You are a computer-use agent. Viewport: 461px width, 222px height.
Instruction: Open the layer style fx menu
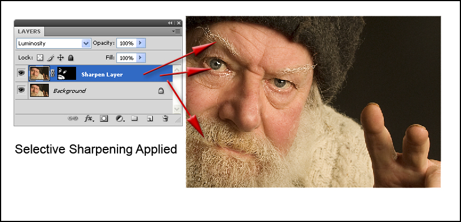click(89, 118)
